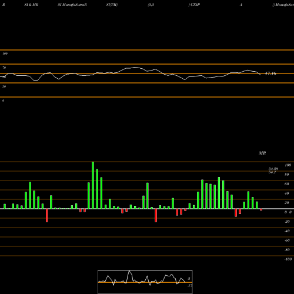The height and width of the screenshot is (294, 294).
Task: Click the -100 label on histogram axis
Action: (288, 259)
